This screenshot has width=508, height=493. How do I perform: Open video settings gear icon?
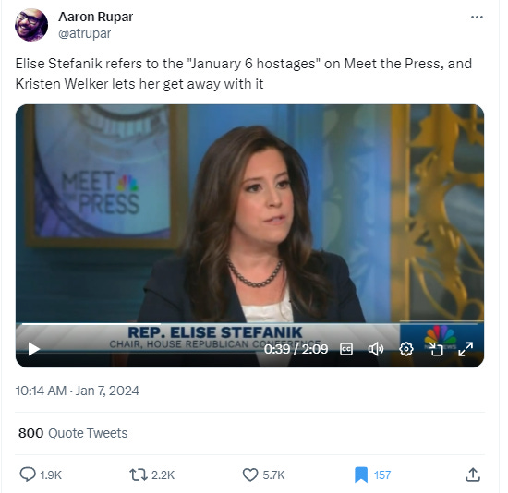(406, 349)
